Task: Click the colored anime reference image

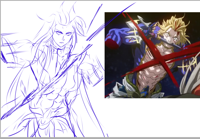Action: (x=152, y=55)
